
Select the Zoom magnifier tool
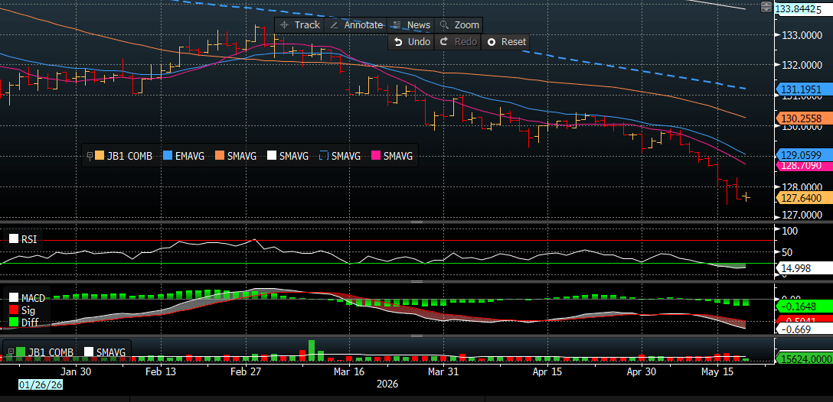(x=459, y=25)
